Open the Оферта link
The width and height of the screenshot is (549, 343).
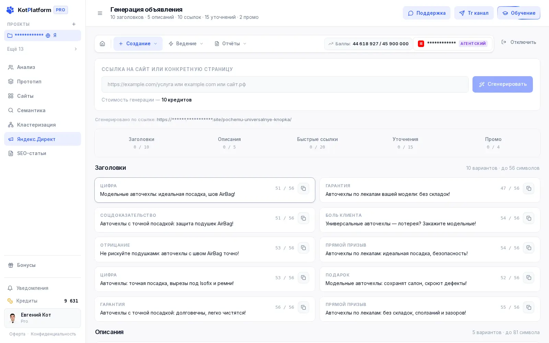pos(17,334)
